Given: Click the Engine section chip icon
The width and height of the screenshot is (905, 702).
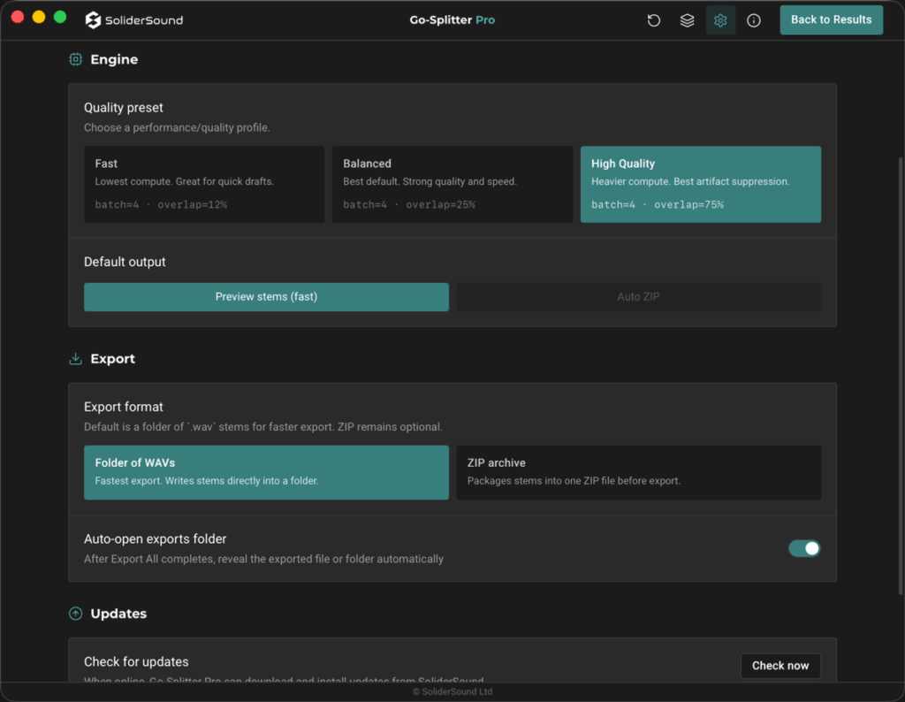Looking at the screenshot, I should click(x=76, y=59).
